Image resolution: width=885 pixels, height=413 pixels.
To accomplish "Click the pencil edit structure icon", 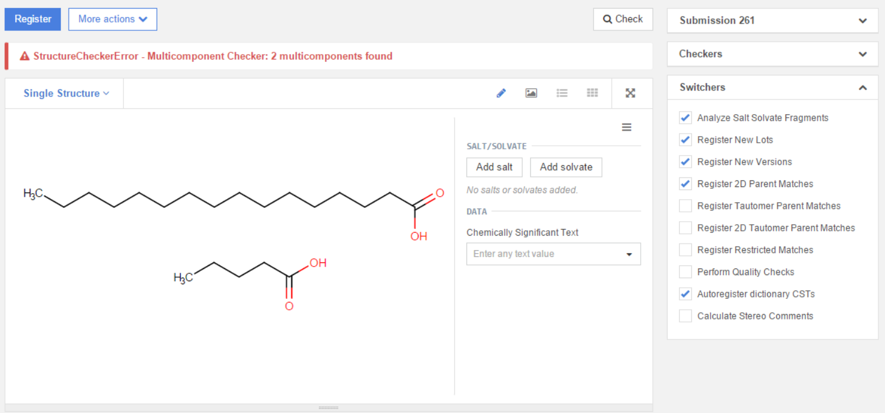I will click(501, 93).
